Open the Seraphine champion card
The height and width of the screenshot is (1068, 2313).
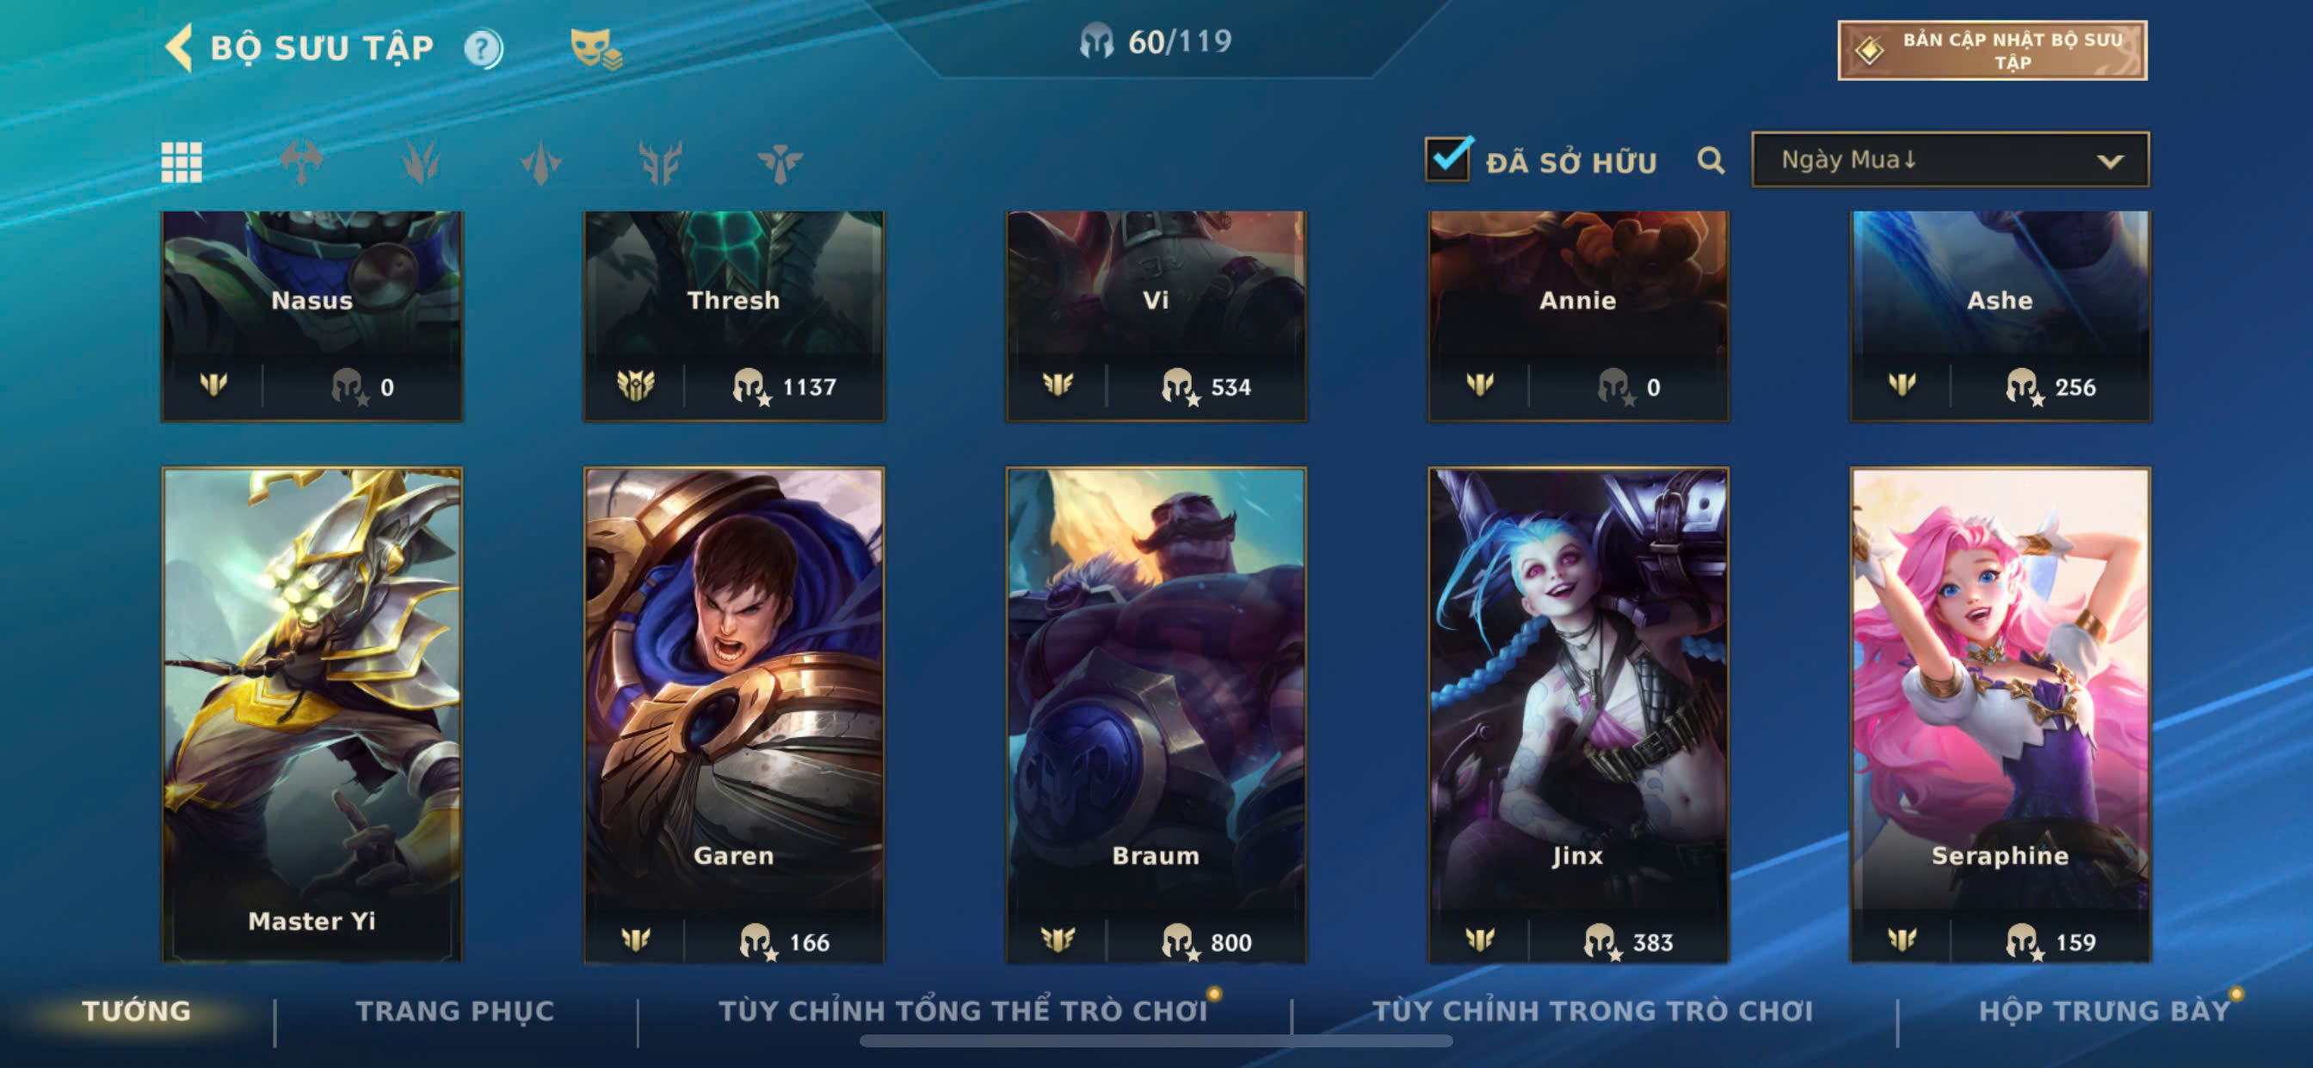coord(2000,715)
